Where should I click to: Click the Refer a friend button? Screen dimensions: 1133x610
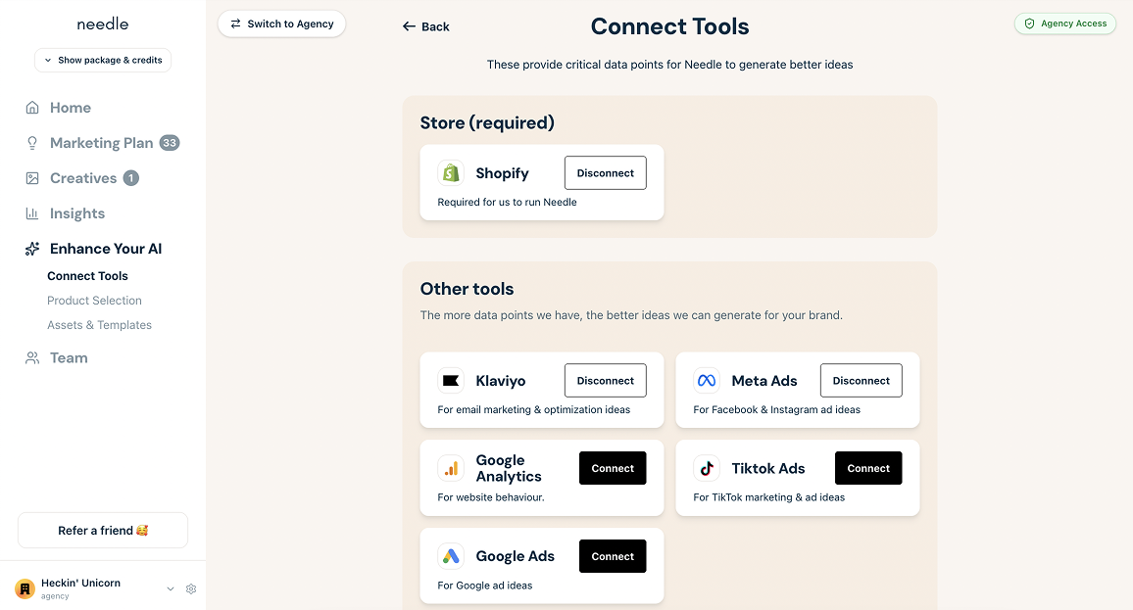[x=103, y=531]
